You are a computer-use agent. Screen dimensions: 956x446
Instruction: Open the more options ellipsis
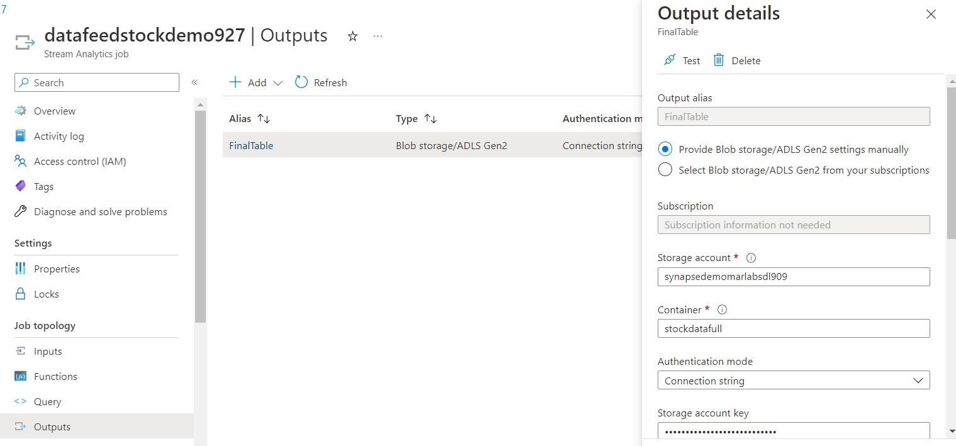[x=378, y=36]
